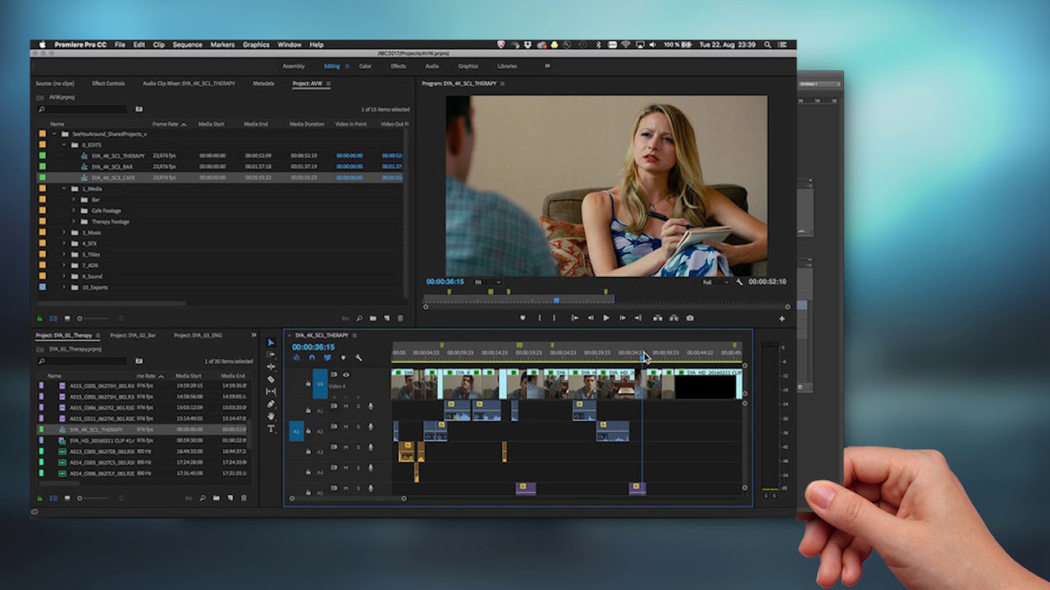
Task: Open the Markers menu
Action: click(x=222, y=44)
